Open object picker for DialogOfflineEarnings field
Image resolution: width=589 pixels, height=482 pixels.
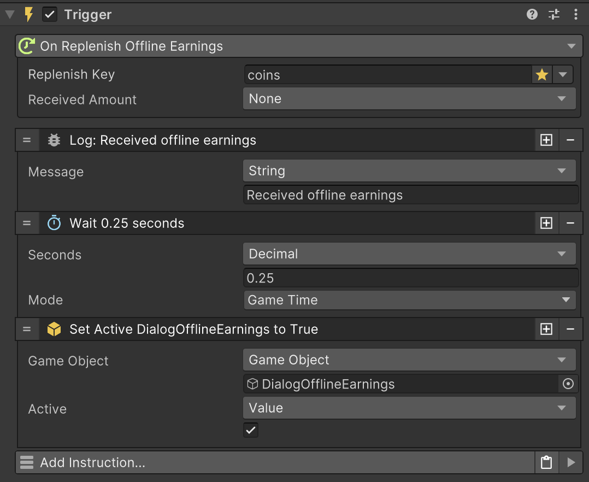568,384
